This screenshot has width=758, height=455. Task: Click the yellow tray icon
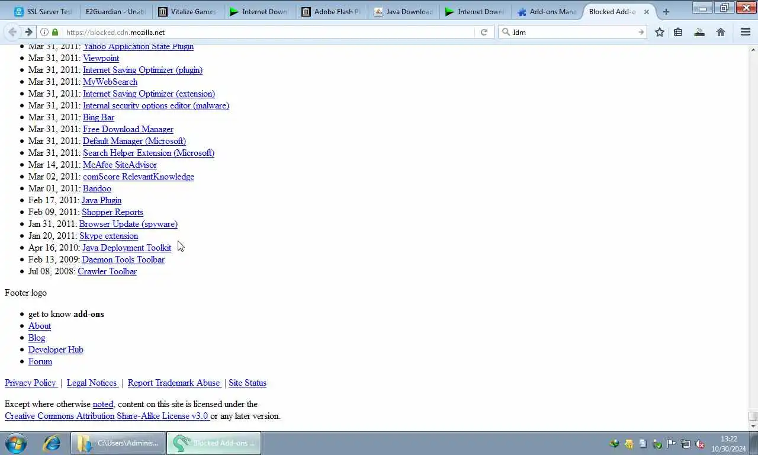tap(628, 444)
